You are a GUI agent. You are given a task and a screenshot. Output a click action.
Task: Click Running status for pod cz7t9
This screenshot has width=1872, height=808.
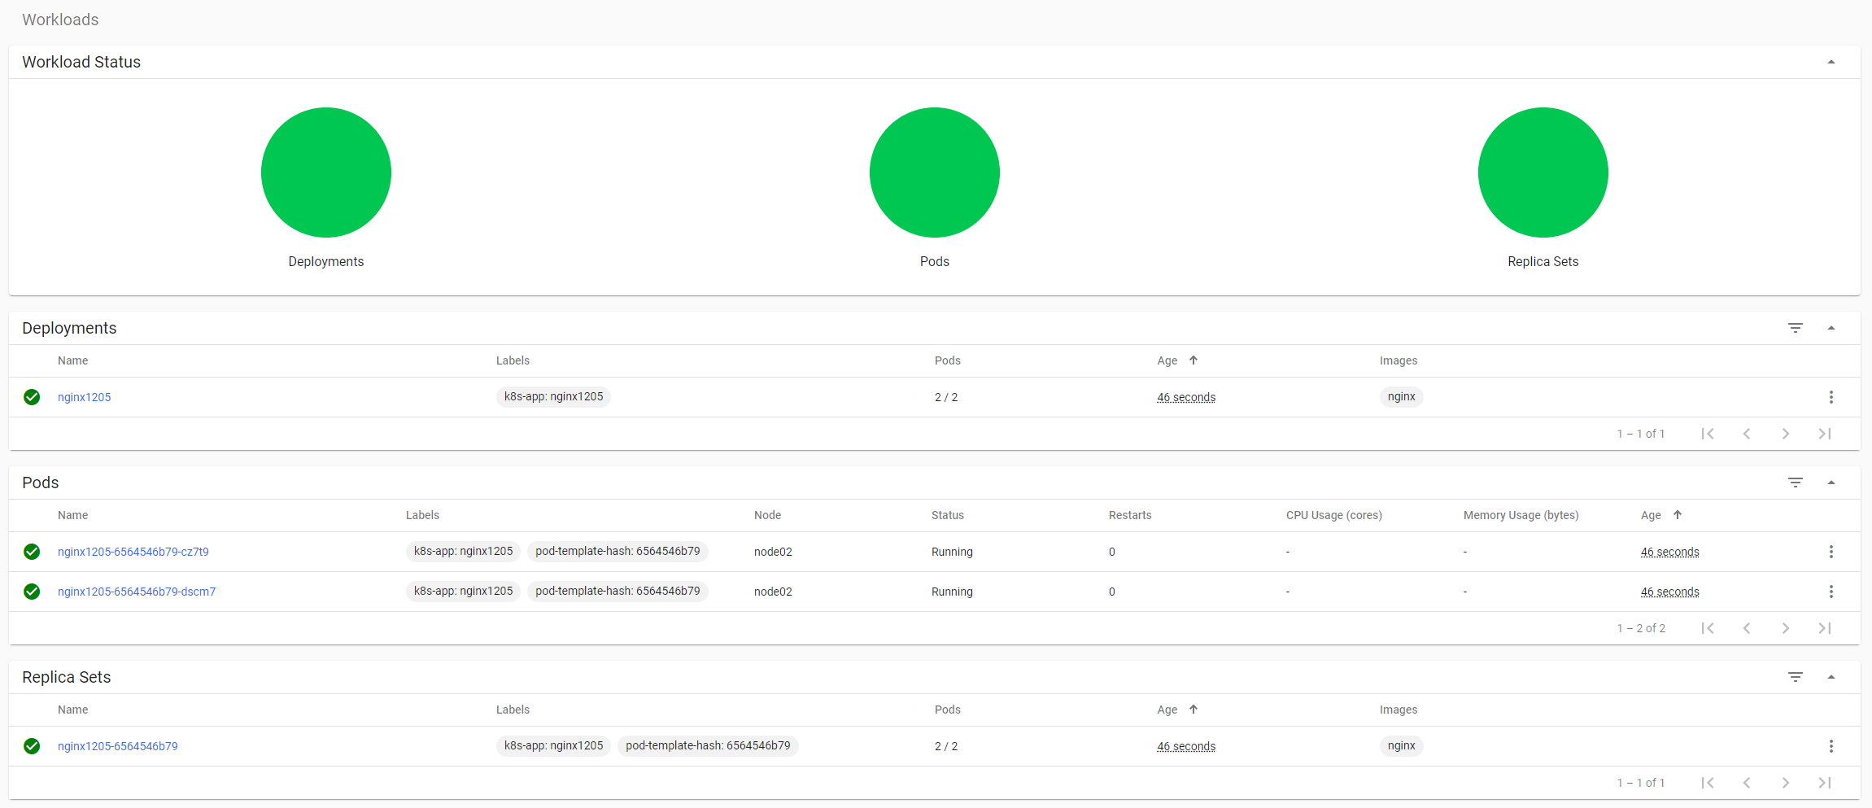[x=953, y=552]
